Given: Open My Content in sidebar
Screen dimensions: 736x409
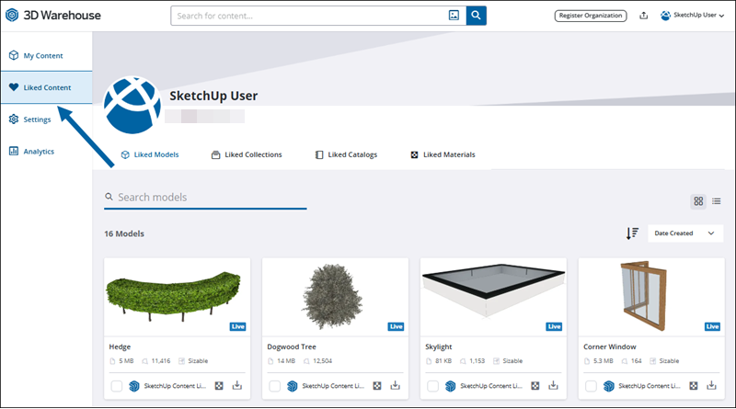Looking at the screenshot, I should 47,55.
